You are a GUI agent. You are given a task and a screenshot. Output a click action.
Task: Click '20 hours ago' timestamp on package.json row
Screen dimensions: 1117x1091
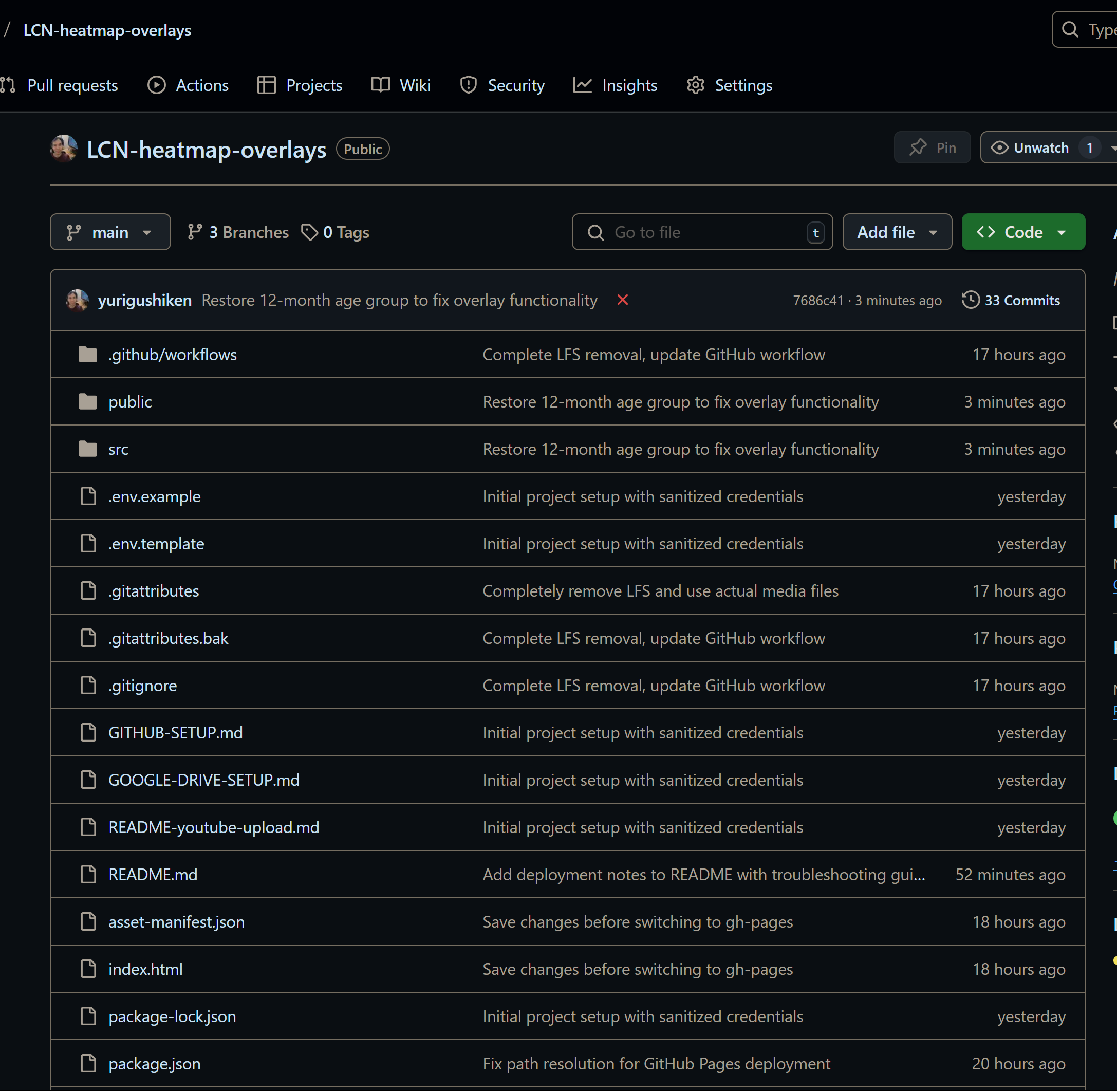pos(1018,1064)
